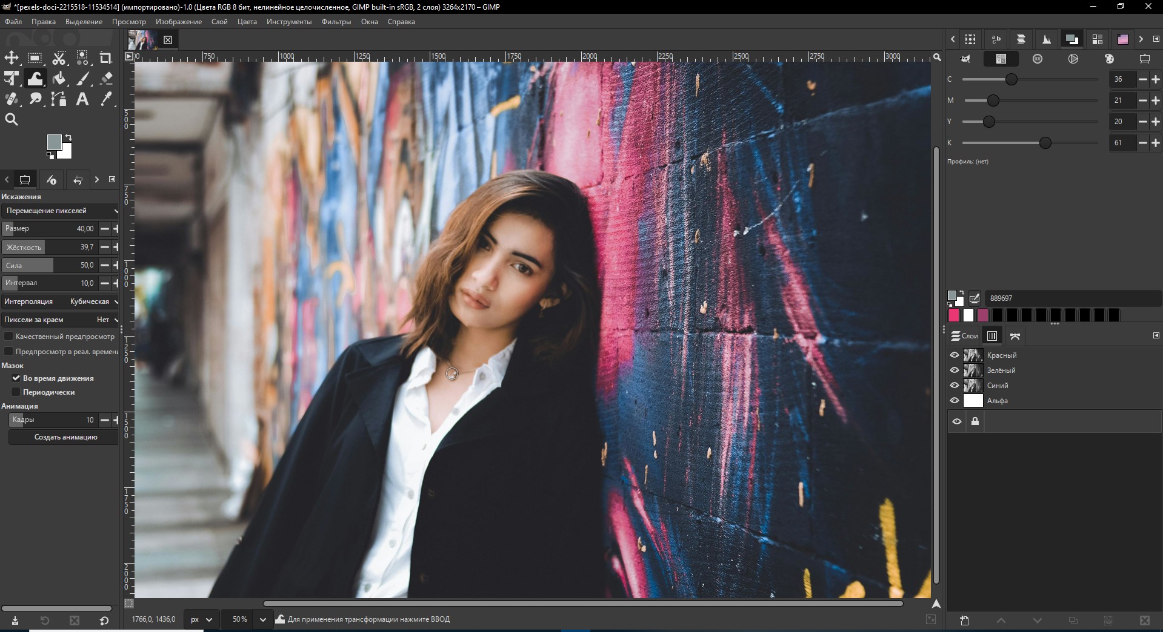This screenshot has width=1163, height=632.
Task: Click the pink color history swatch
Action: coord(954,315)
